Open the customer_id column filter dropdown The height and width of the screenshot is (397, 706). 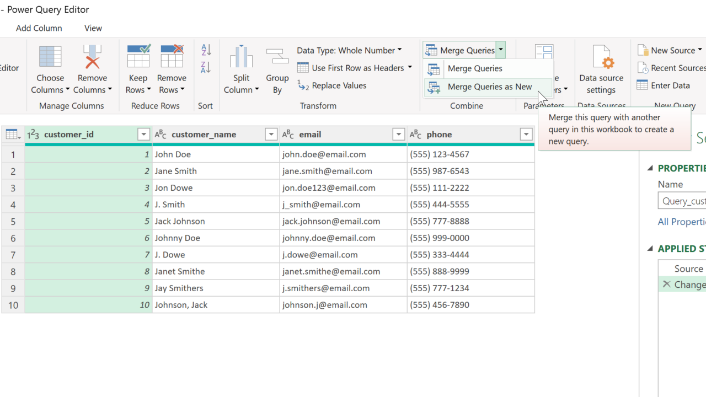[143, 135]
